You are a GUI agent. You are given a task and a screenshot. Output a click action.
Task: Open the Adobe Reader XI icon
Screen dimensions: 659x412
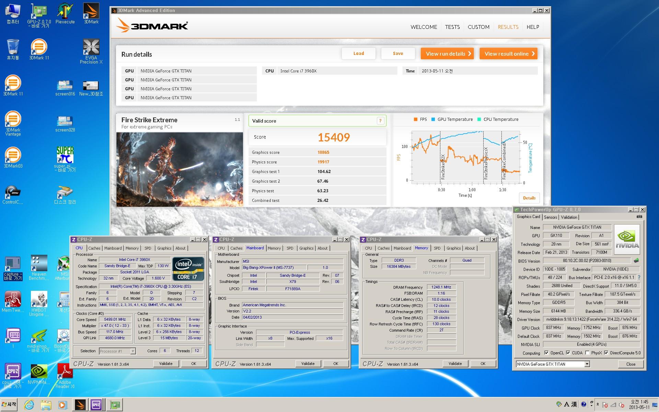click(x=65, y=376)
